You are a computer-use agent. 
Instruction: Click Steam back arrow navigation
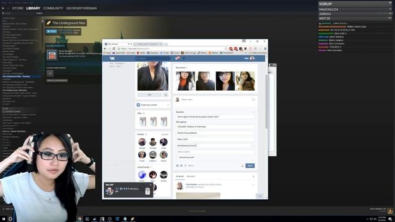pyautogui.click(x=3, y=8)
